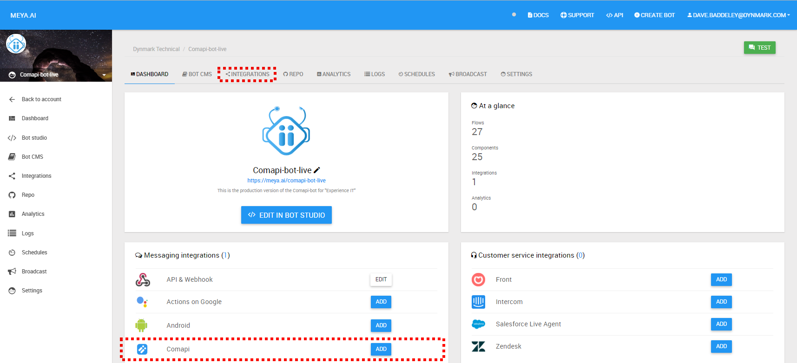The image size is (797, 363).
Task: Open SUPPORT from the top bar
Action: [x=577, y=15]
